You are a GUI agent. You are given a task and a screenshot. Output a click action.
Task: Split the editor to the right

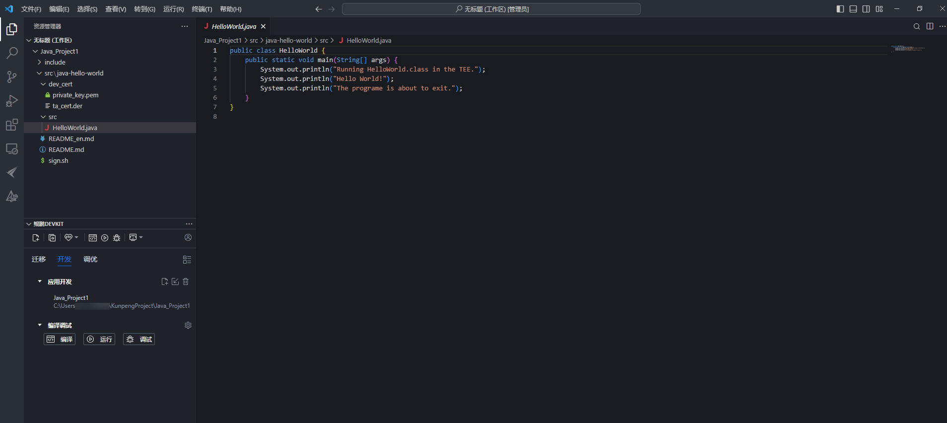(930, 26)
